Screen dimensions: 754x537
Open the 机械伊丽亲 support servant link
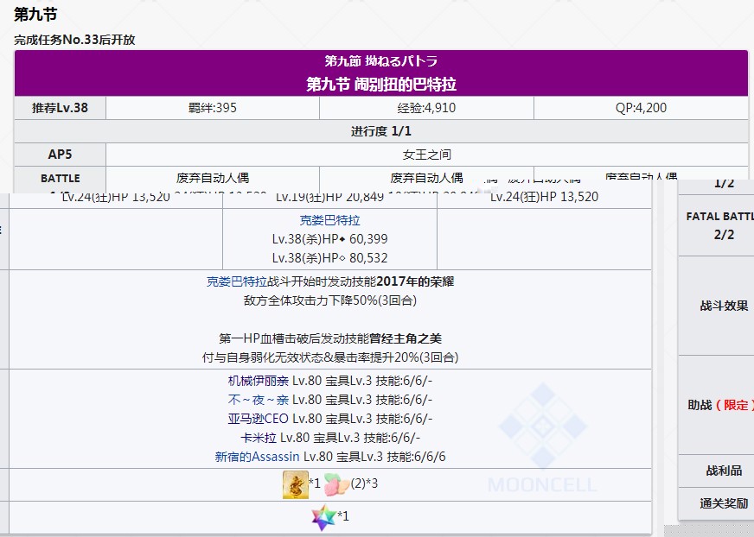(x=259, y=381)
